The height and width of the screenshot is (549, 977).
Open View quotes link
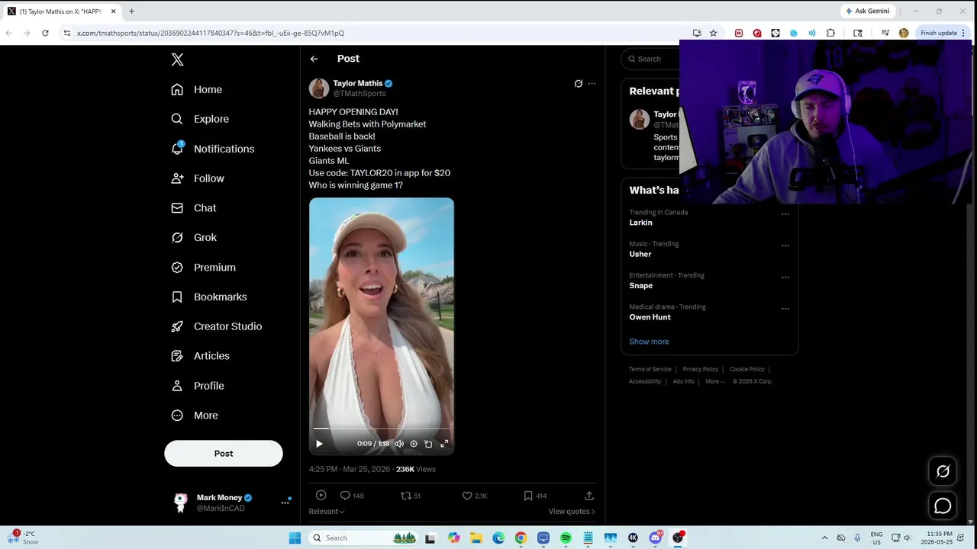tap(572, 512)
